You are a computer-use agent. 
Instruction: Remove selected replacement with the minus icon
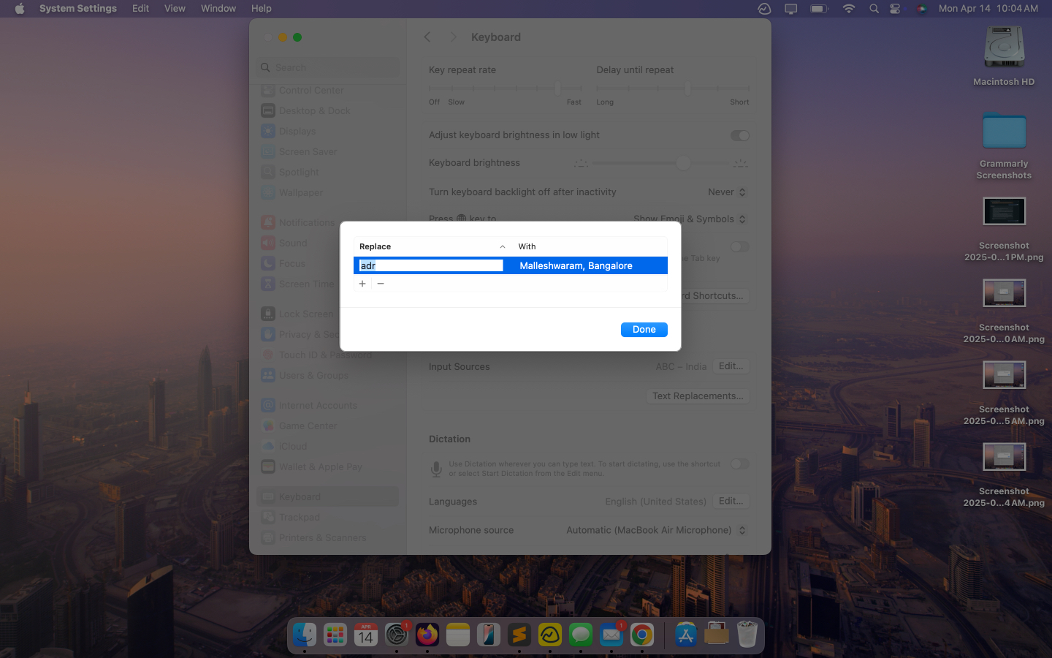(x=381, y=284)
